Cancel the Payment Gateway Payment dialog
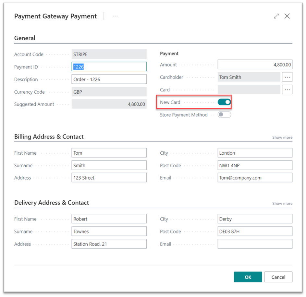306x297 pixels. point(278,277)
